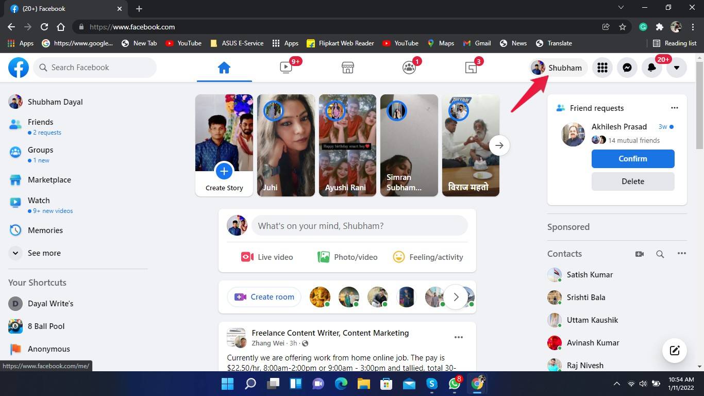704x396 pixels.
Task: Open Juhi's story thumbnail
Action: pyautogui.click(x=286, y=145)
